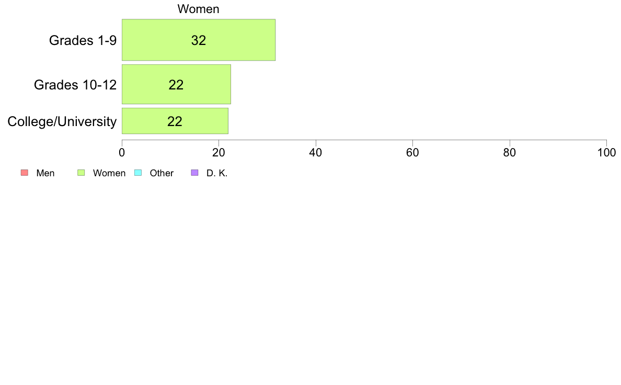Click the Other legend label text
Image resolution: width=621 pixels, height=385 pixels.
click(x=162, y=173)
